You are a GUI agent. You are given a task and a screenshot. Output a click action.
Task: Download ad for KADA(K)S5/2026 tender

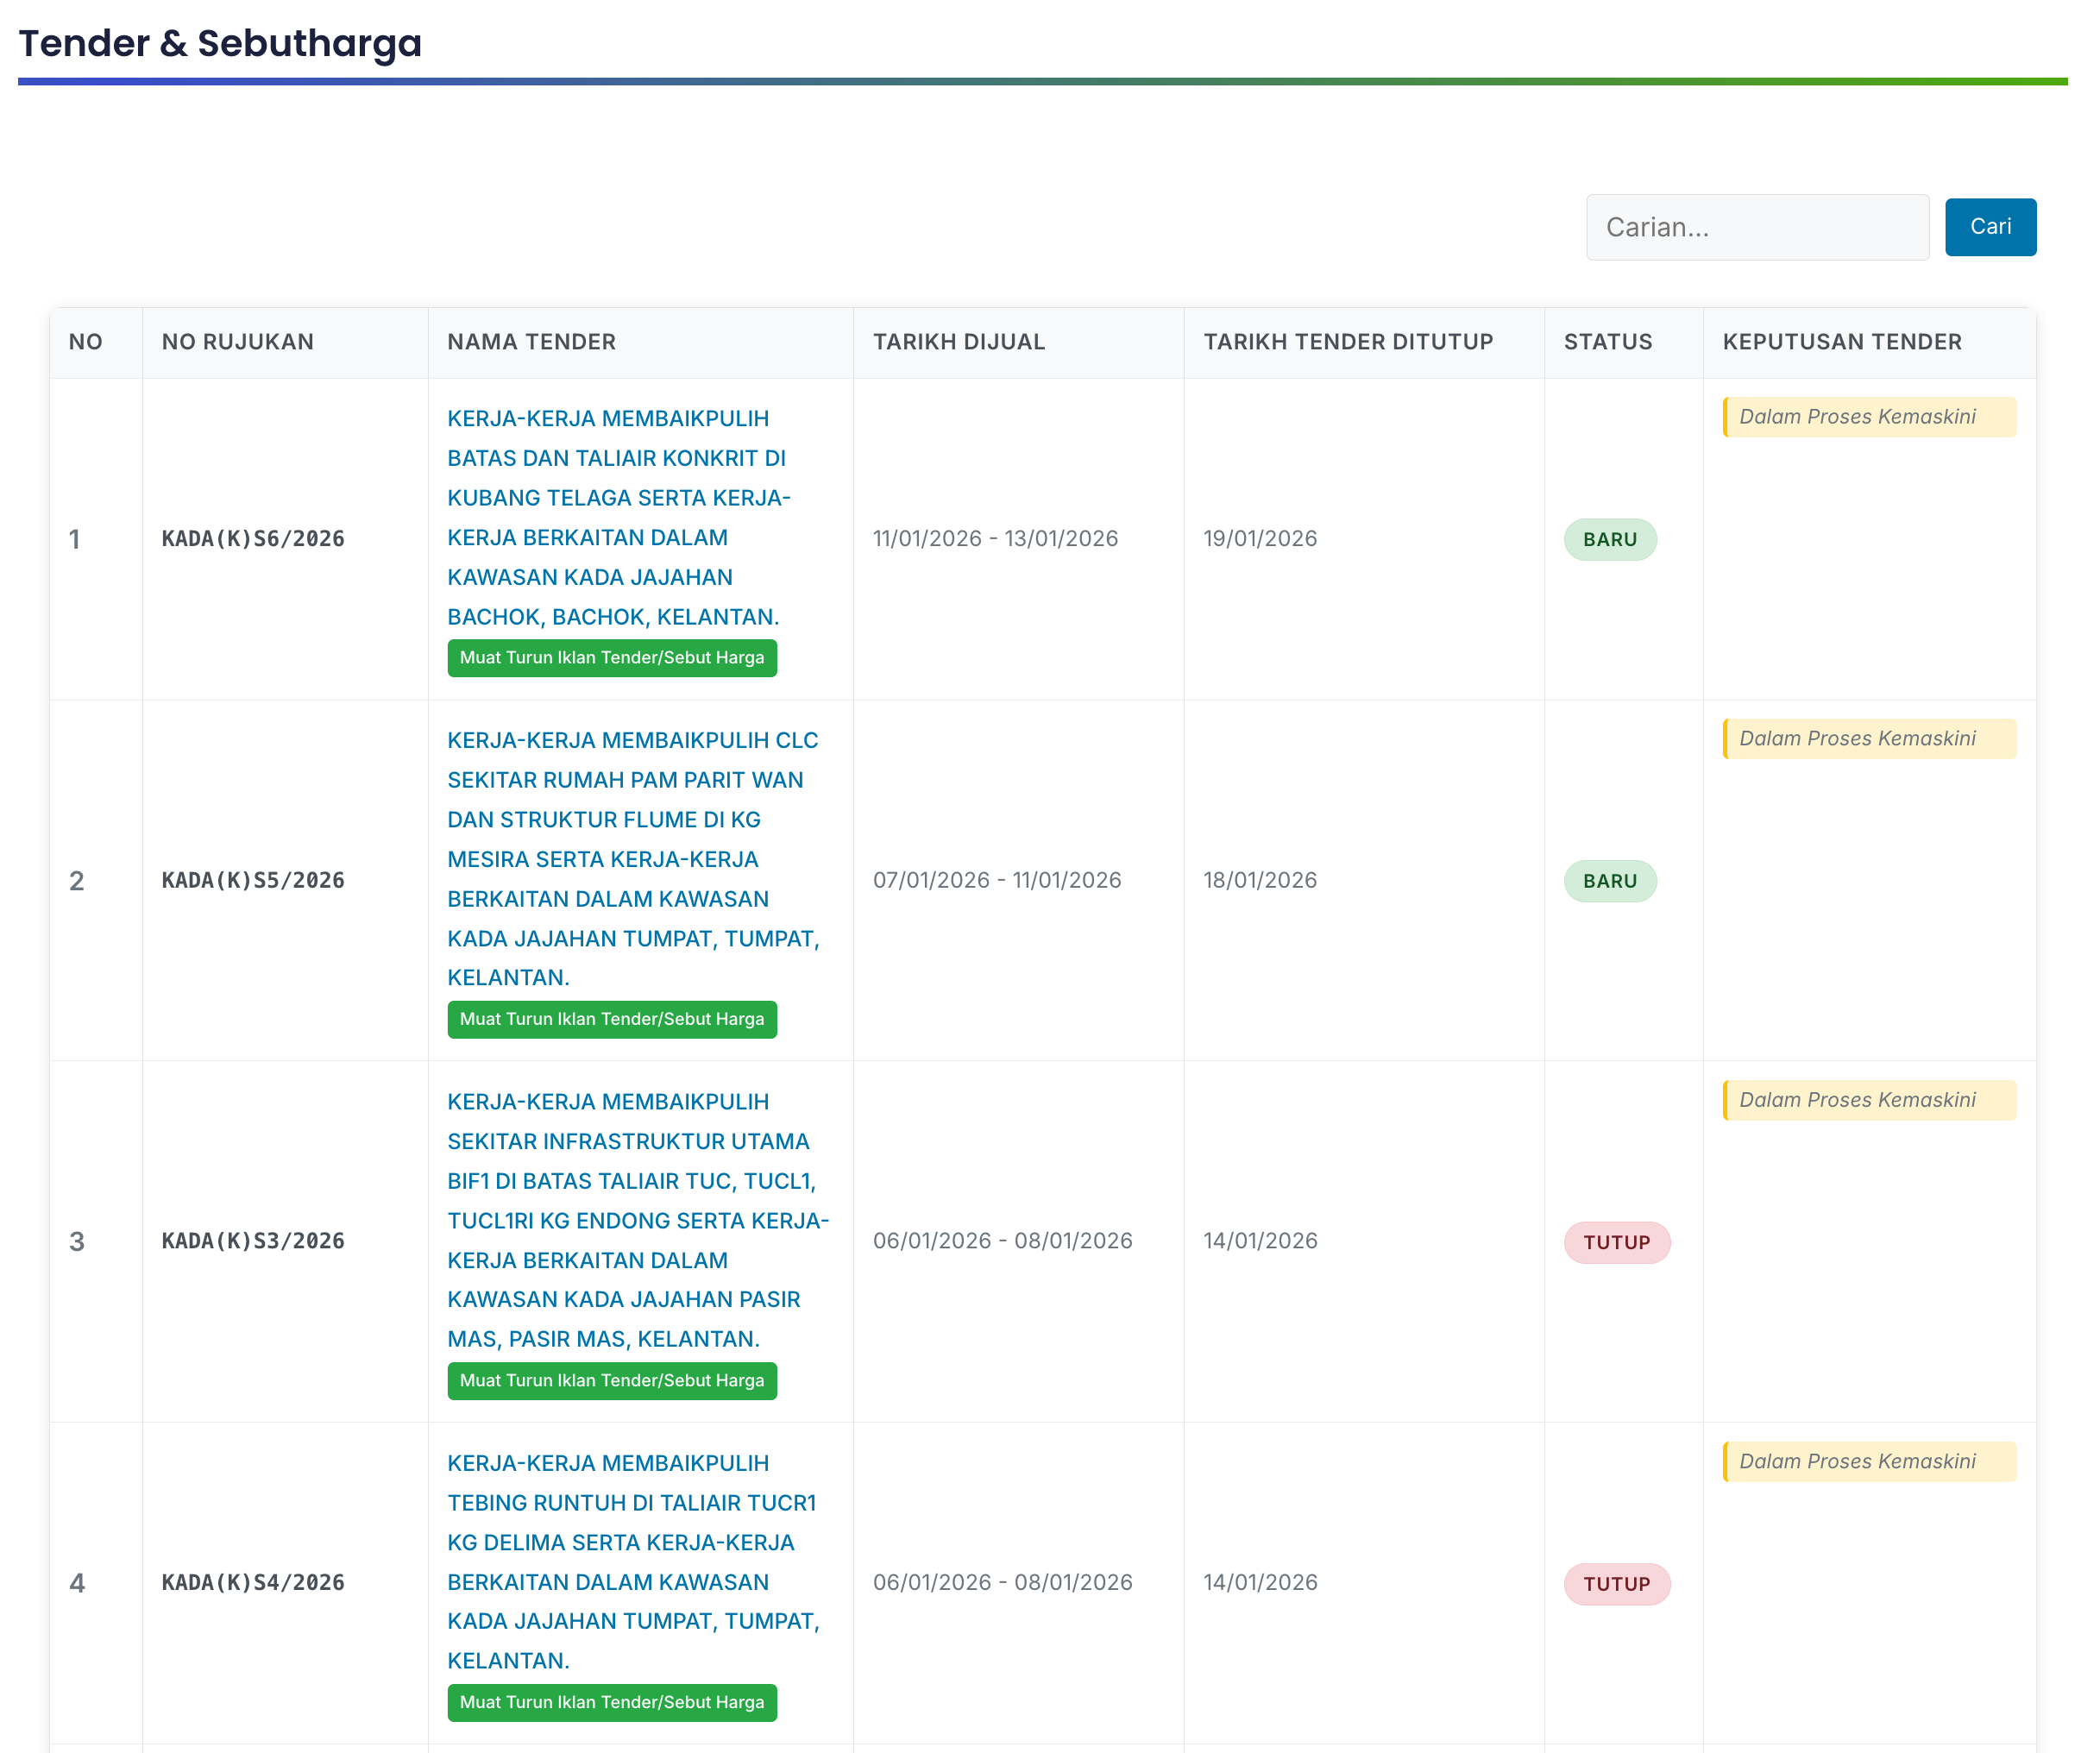(611, 1019)
